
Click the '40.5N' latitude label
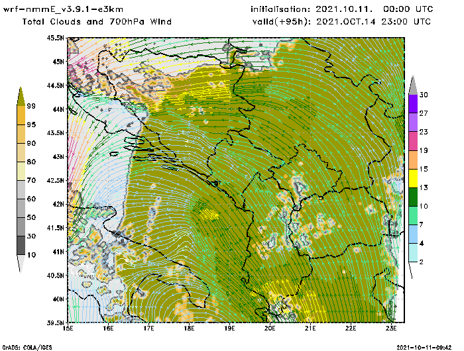click(x=55, y=276)
